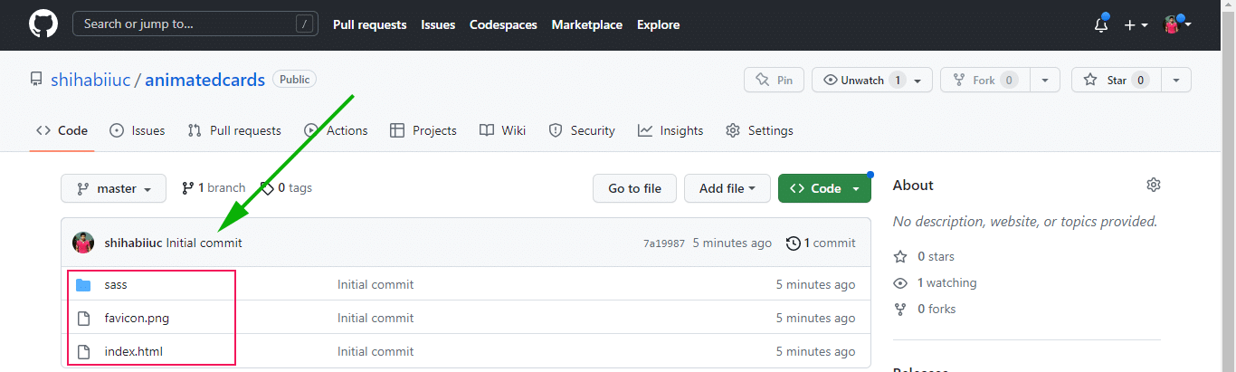1236x372 pixels.
Task: Click the index.html file icon
Action: (x=83, y=351)
